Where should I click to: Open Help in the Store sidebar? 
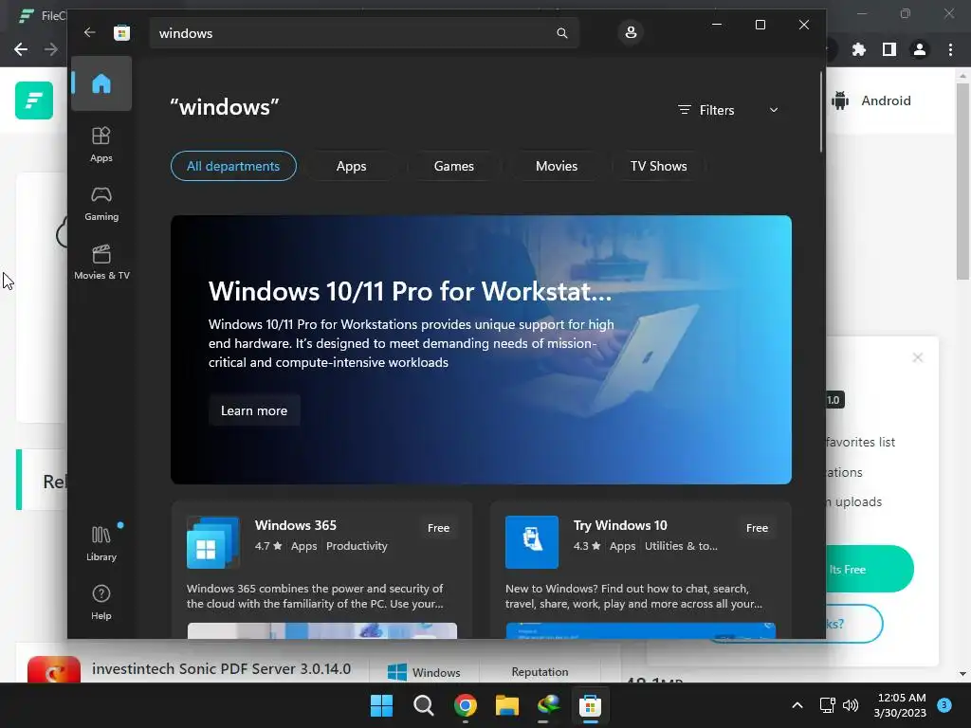pos(101,602)
